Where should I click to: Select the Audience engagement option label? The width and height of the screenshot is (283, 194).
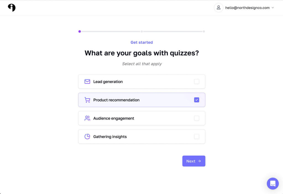114,118
